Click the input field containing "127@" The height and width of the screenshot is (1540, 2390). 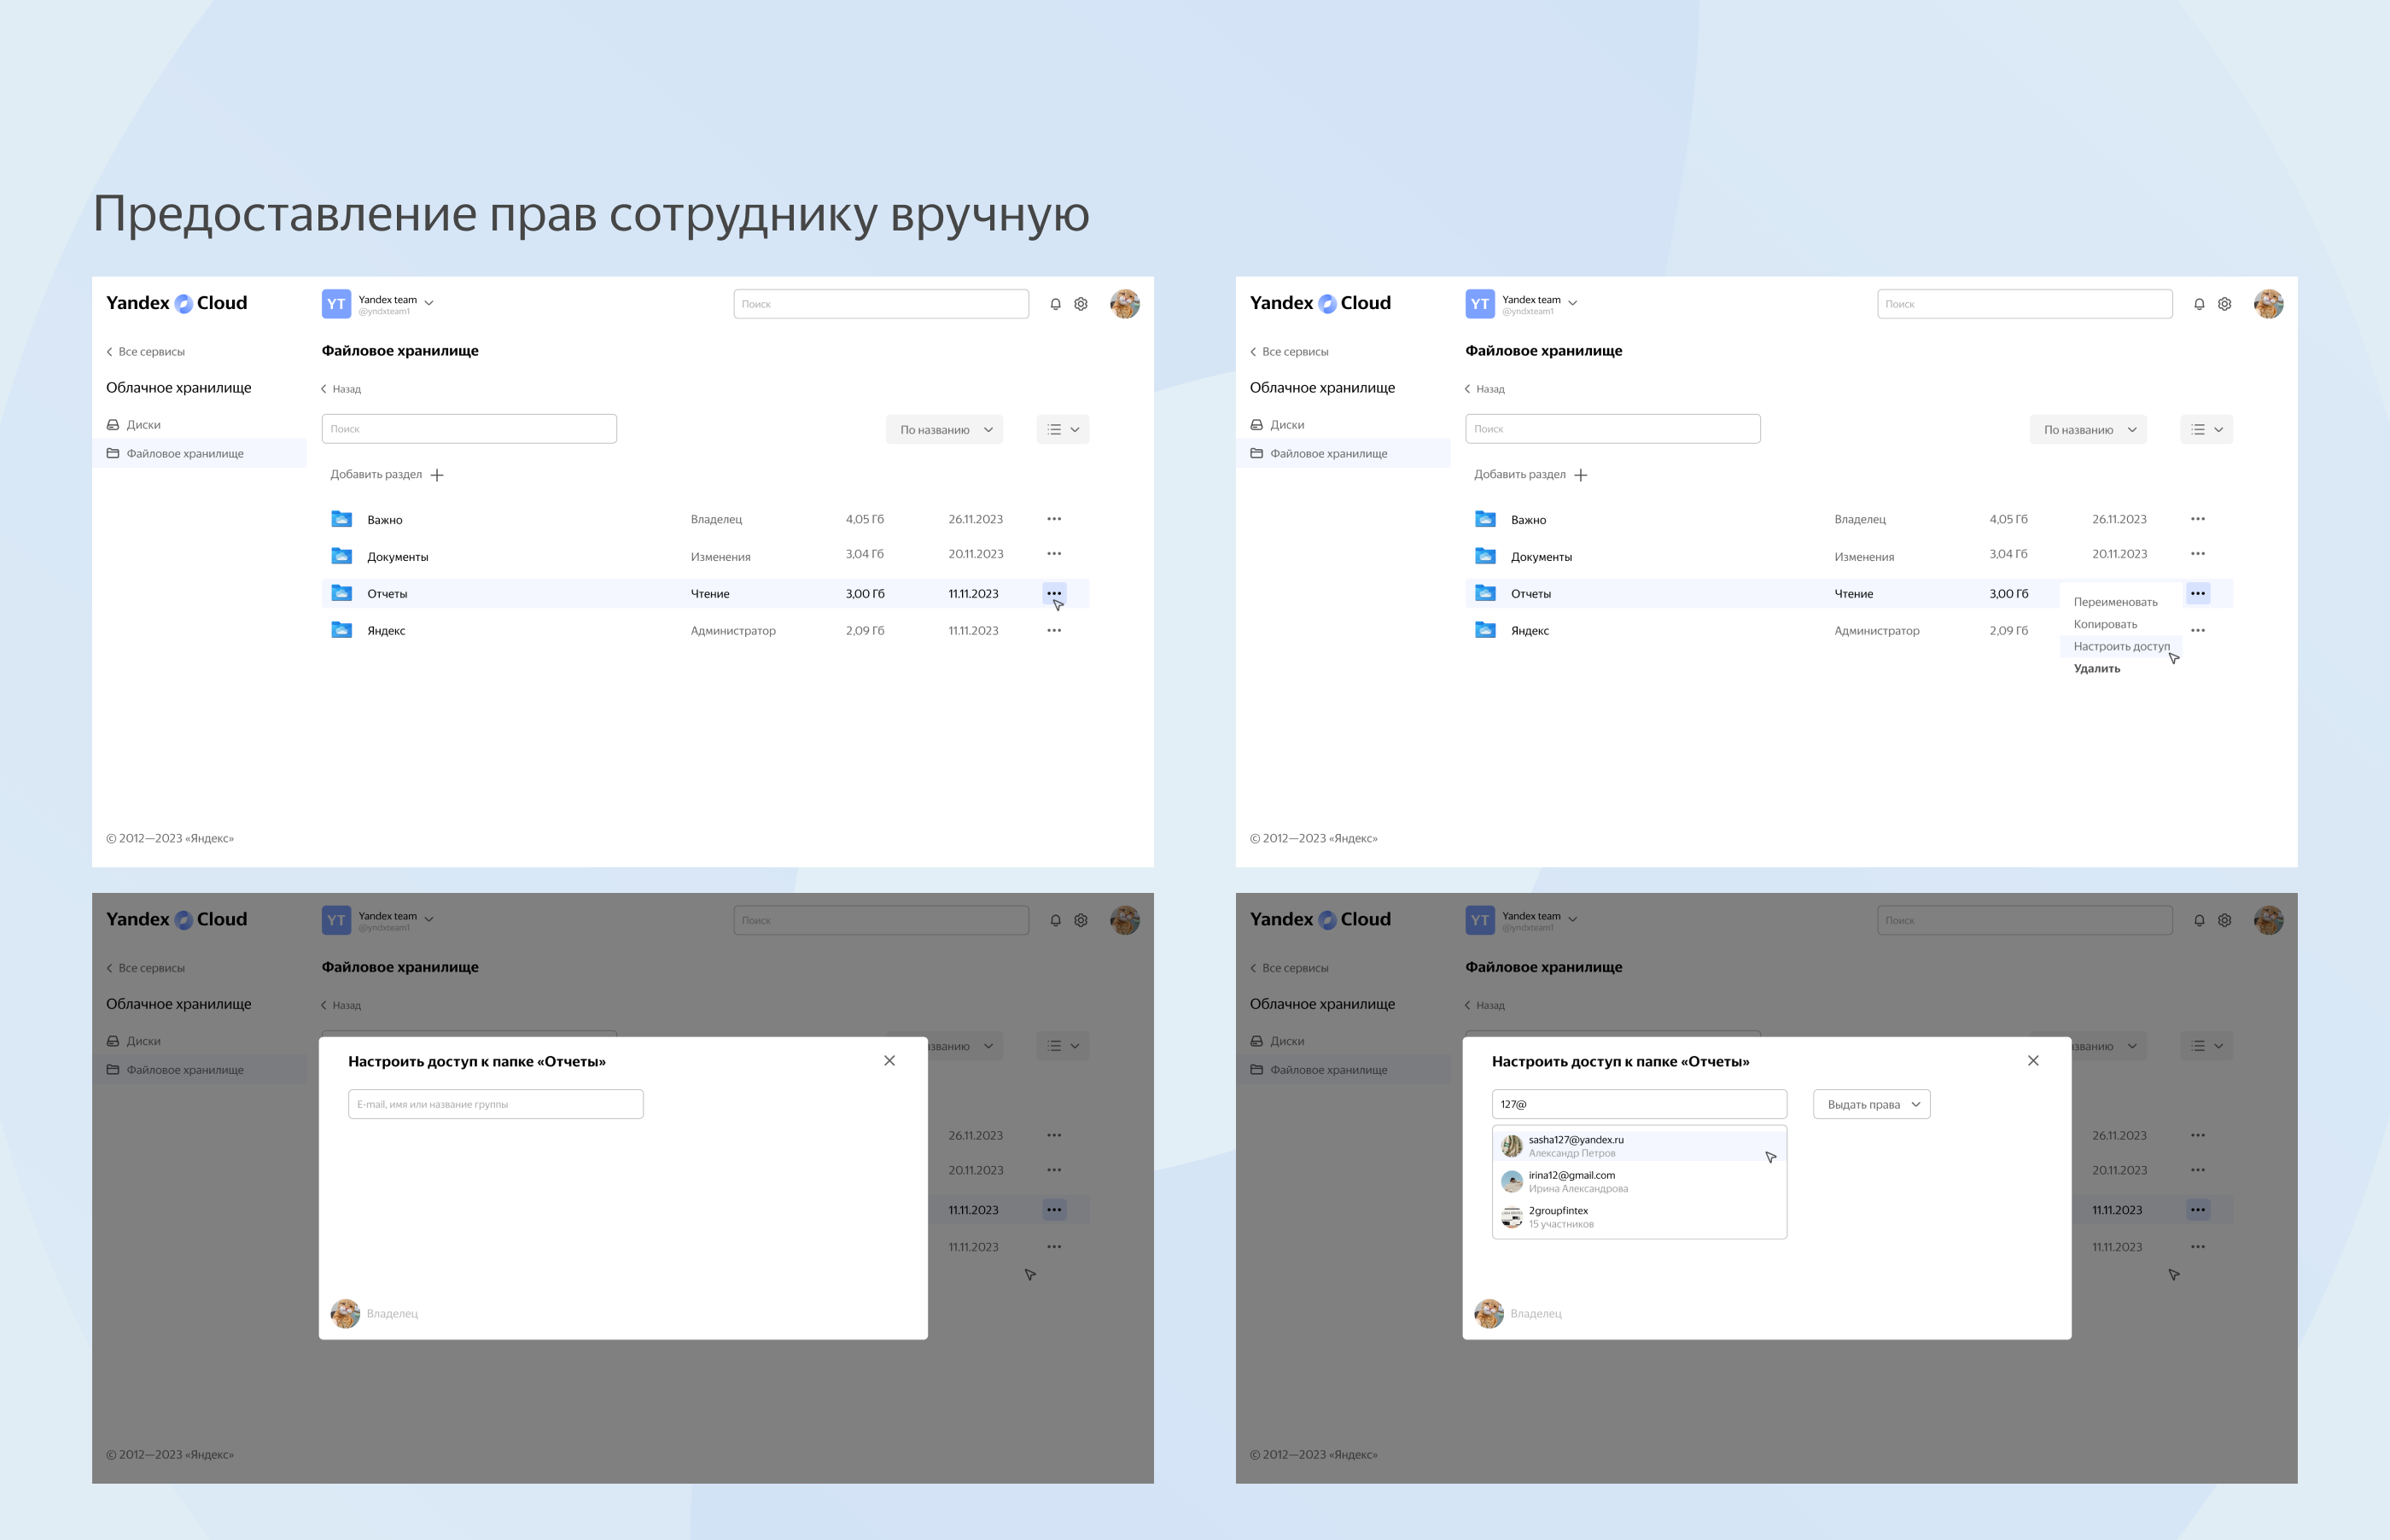click(x=1640, y=1104)
